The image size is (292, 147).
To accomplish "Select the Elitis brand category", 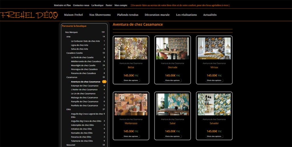I will coord(68,109).
